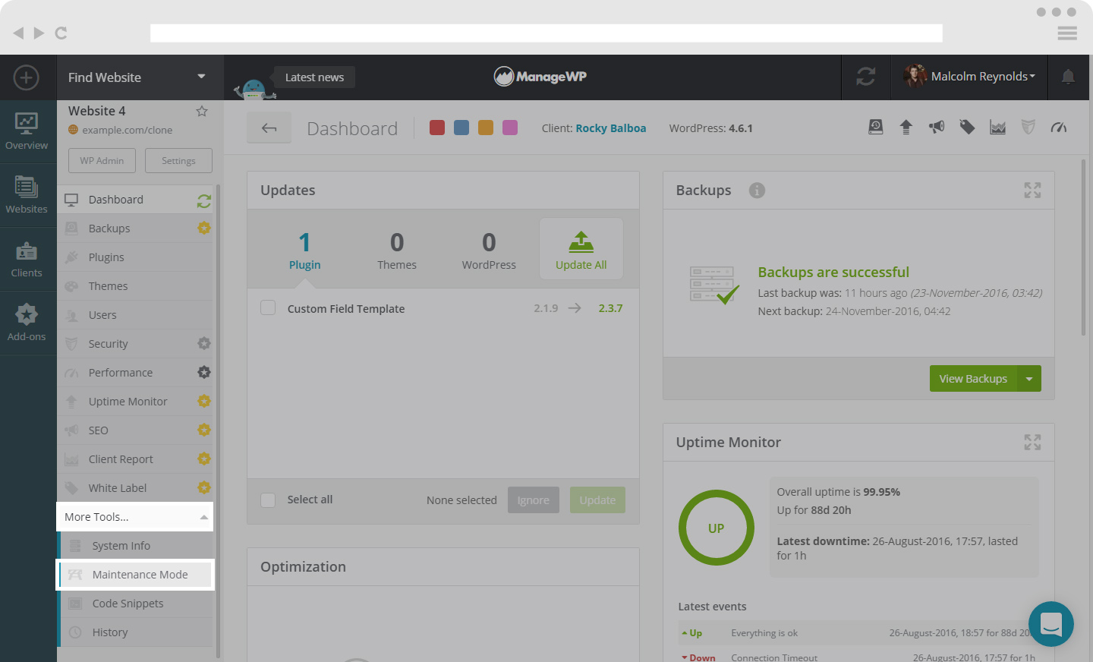Screen dimensions: 1093x662
Task: Open Client Report in the site menu
Action: point(135,459)
